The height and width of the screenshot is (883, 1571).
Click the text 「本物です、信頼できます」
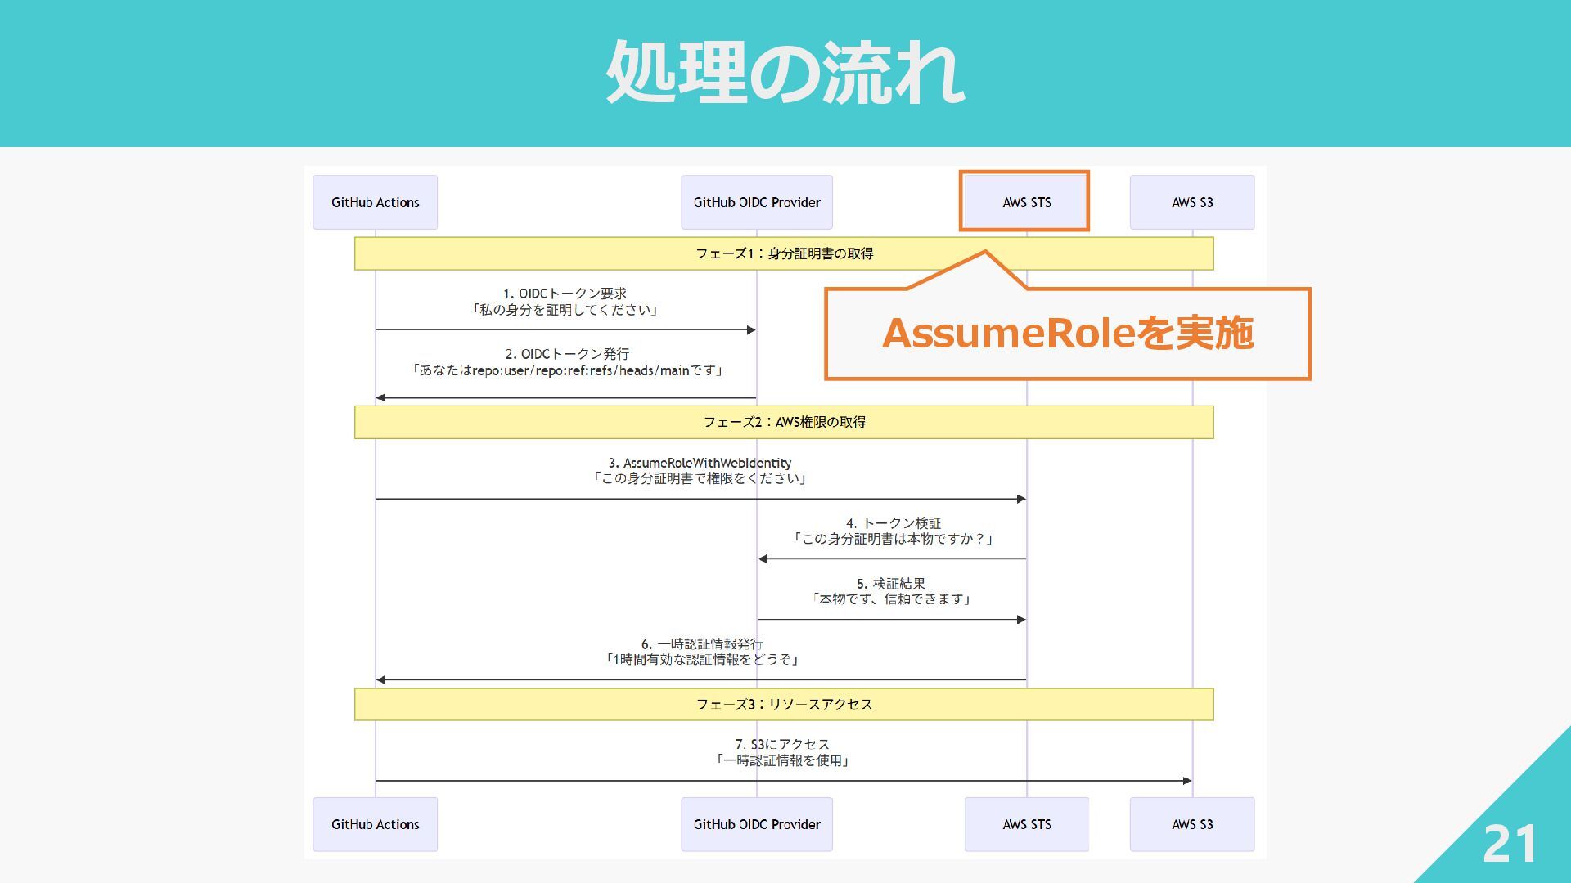pyautogui.click(x=891, y=599)
